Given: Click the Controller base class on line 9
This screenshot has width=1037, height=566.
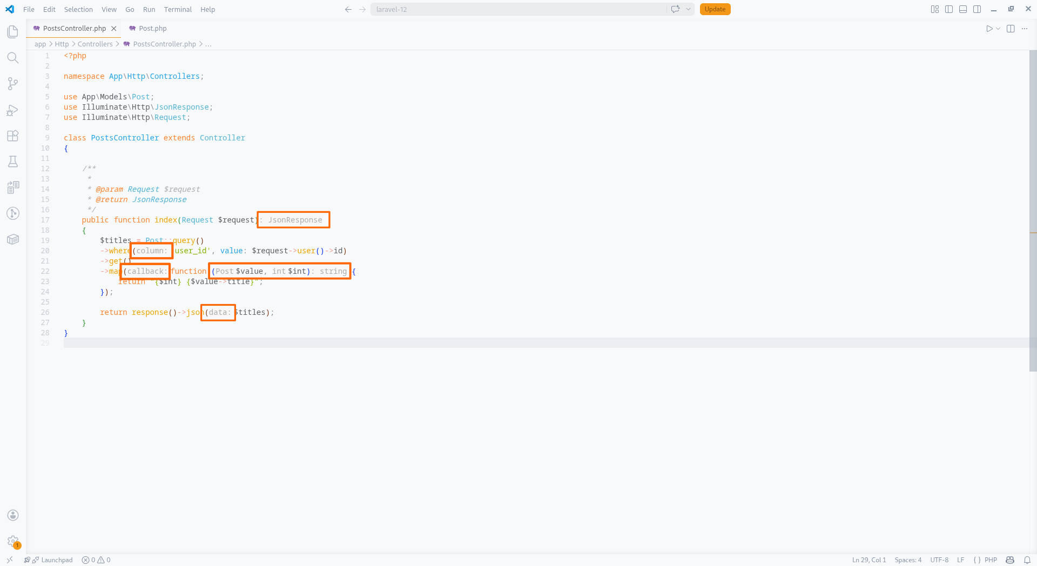Looking at the screenshot, I should point(223,138).
